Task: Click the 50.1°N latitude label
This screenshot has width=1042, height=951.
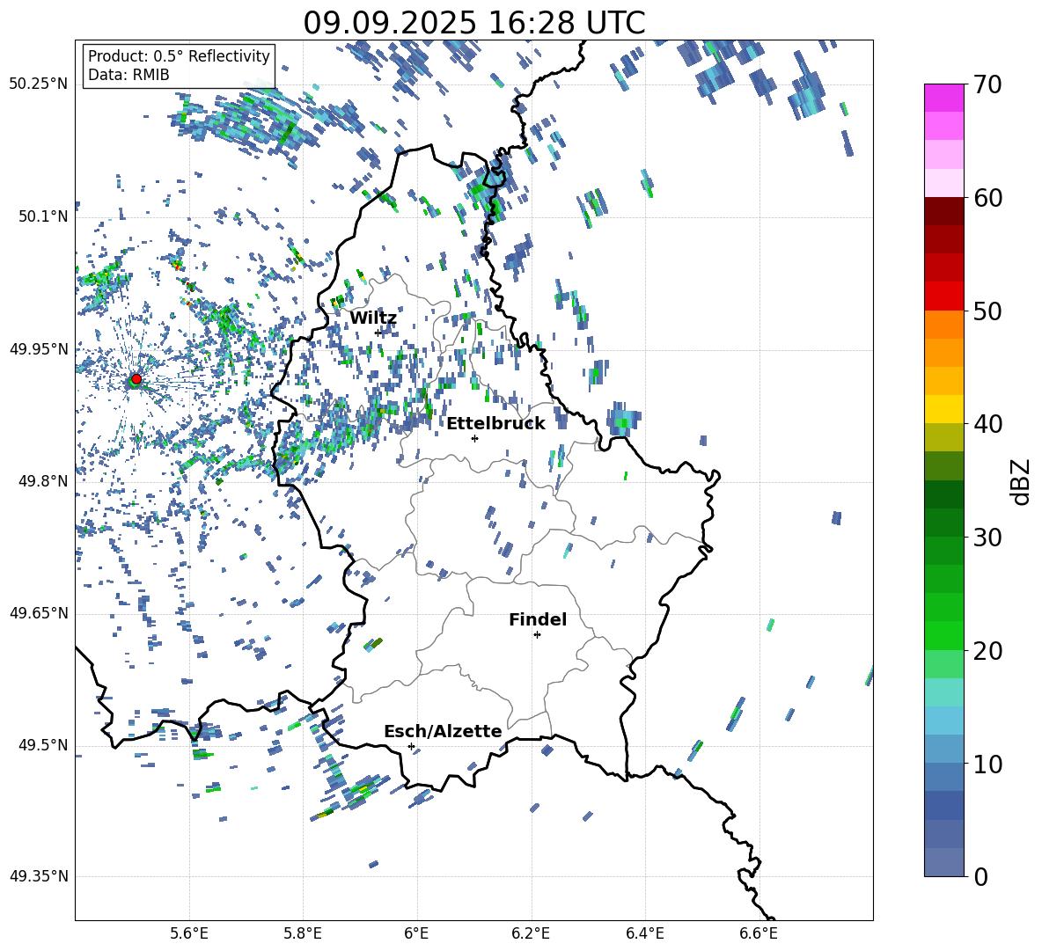Action: tap(42, 217)
